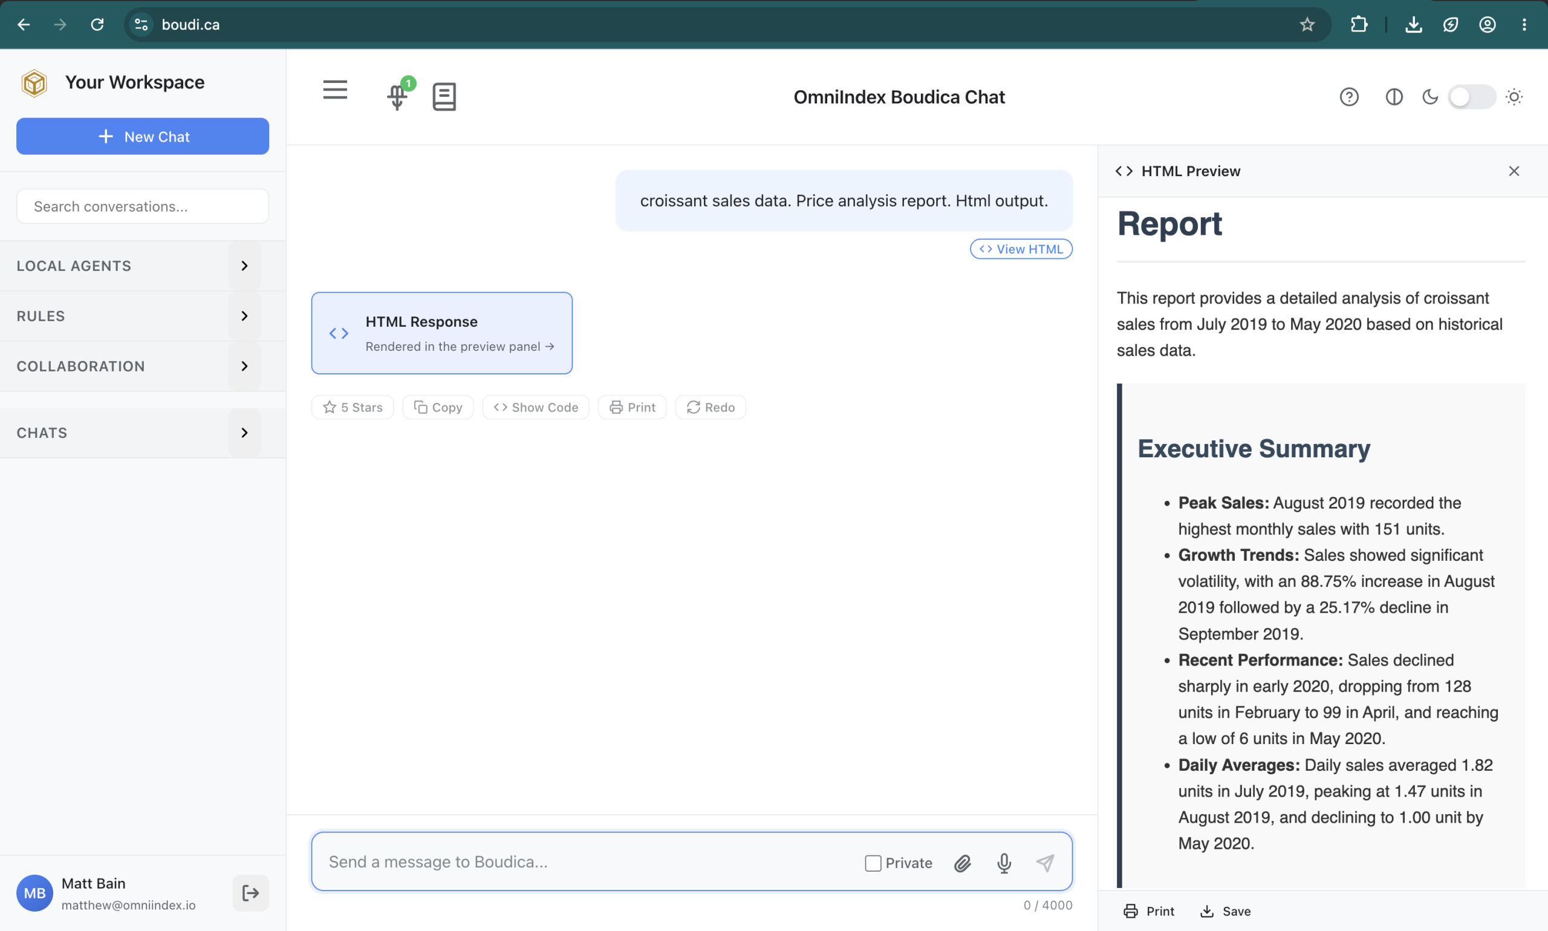Copy the response

point(438,407)
